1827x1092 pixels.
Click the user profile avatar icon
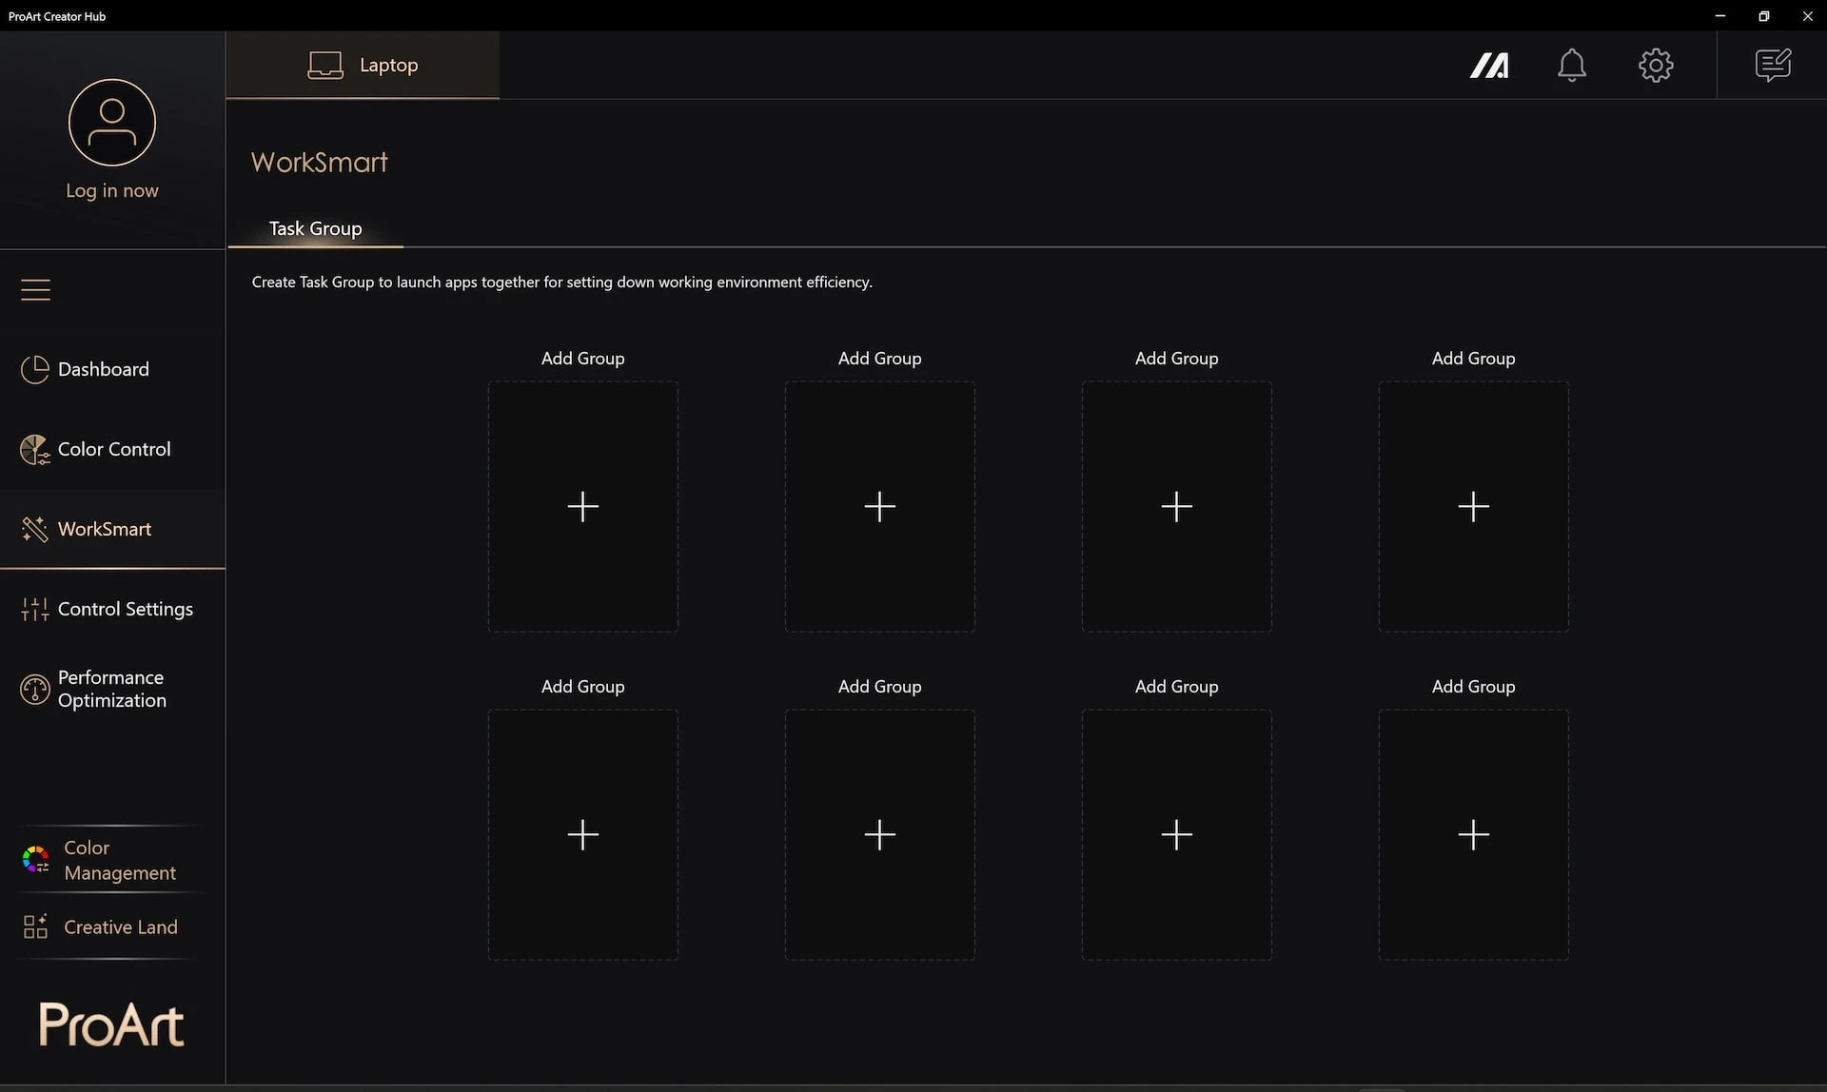[112, 123]
